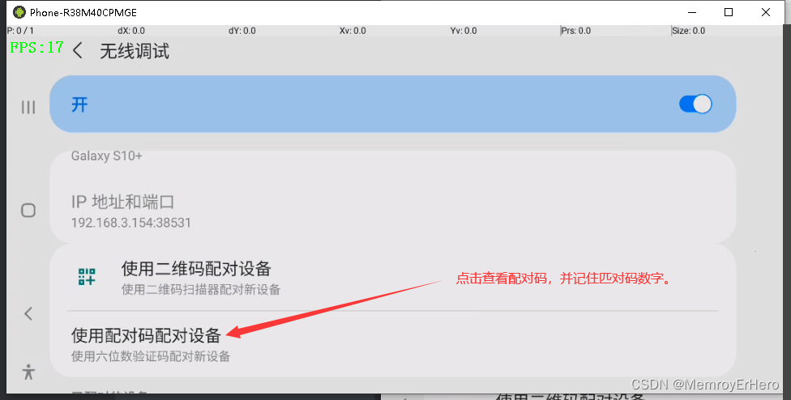Click the 开 label in the blue banner

click(x=79, y=104)
